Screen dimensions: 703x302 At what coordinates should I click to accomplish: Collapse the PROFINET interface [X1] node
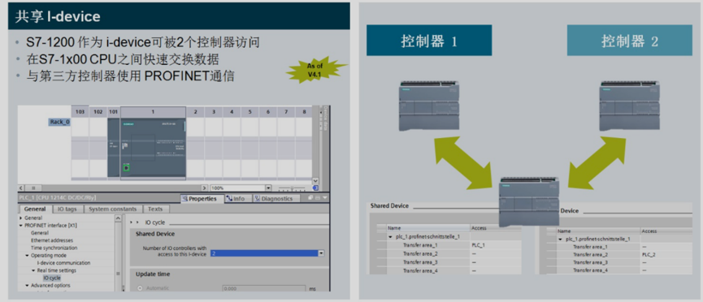[x=20, y=226]
